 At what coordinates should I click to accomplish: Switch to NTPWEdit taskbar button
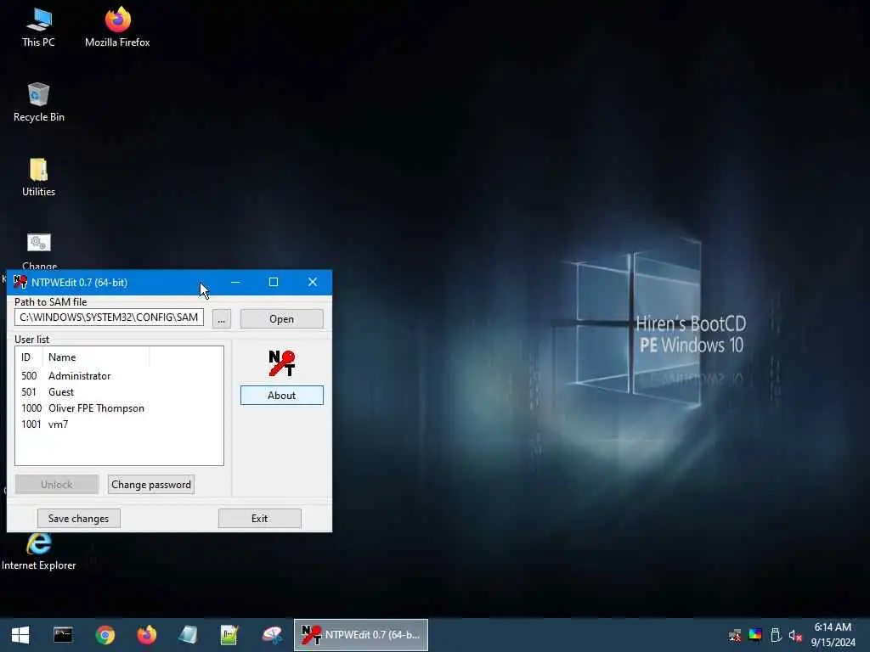pos(360,635)
